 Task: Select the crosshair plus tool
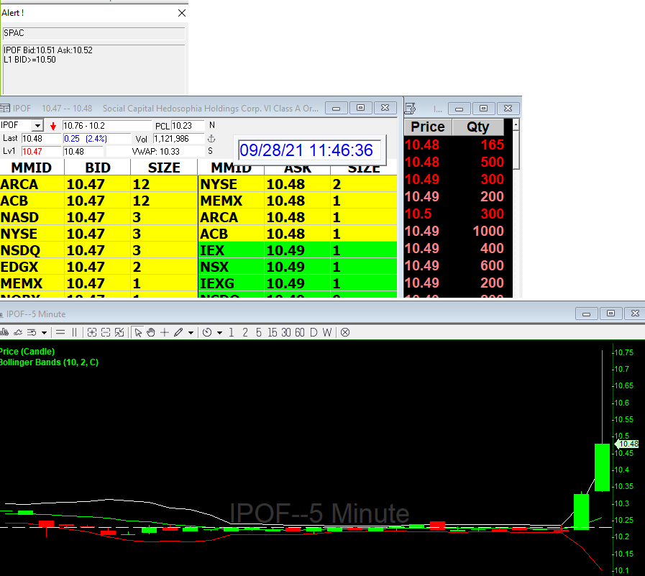tap(165, 332)
